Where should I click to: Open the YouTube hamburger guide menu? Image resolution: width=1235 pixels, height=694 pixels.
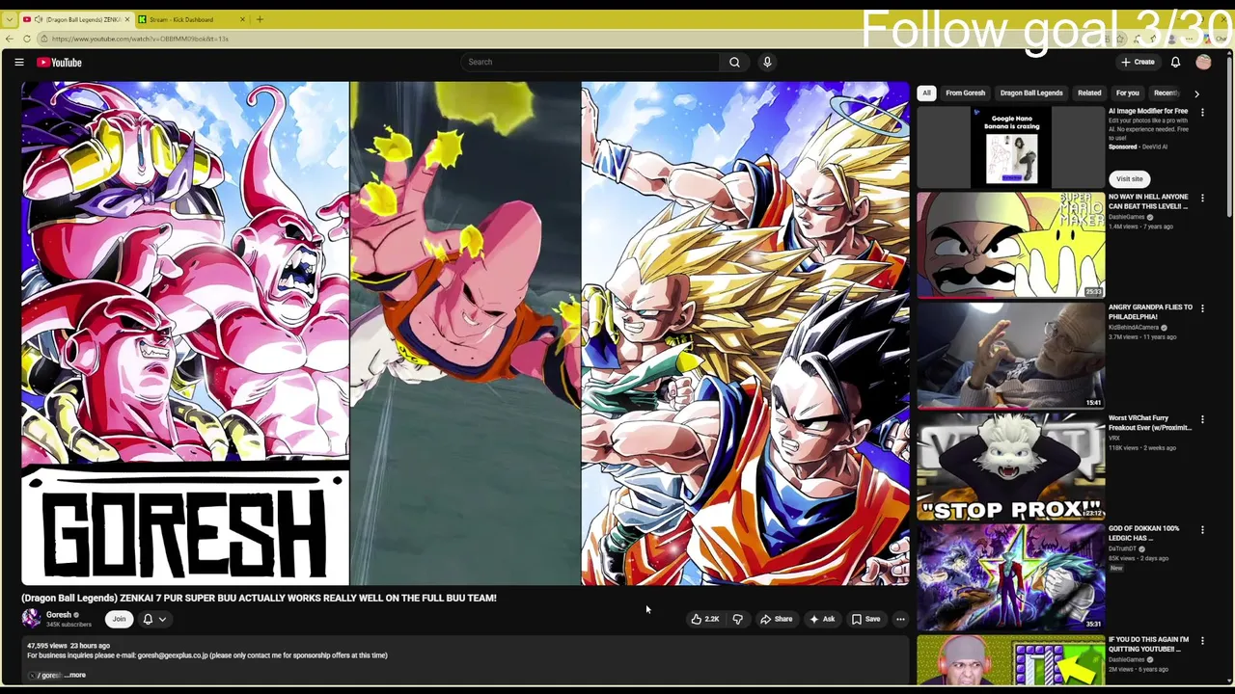pyautogui.click(x=18, y=62)
